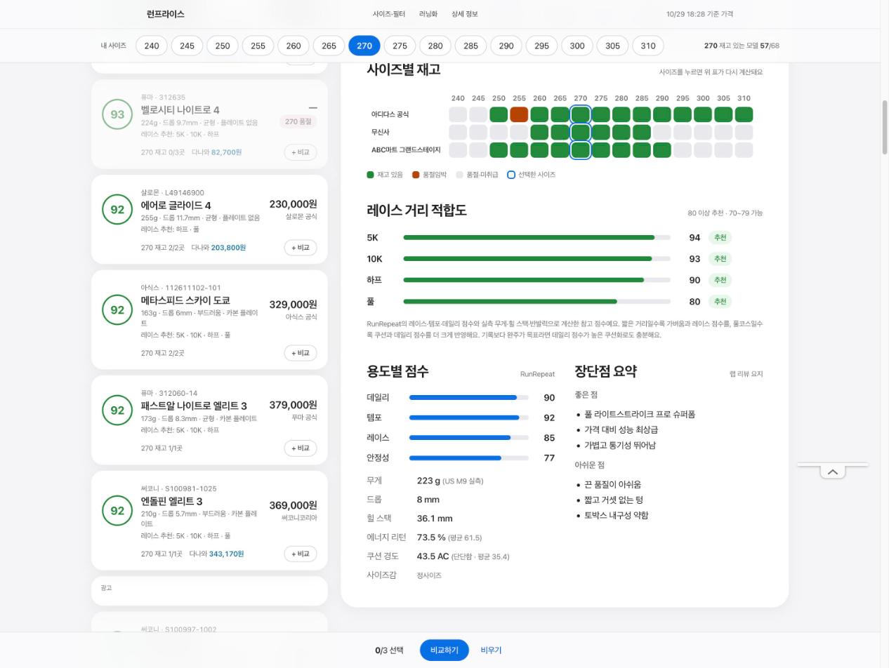This screenshot has width=889, height=668.
Task: Go to 런프라이스 home logo
Action: point(166,14)
